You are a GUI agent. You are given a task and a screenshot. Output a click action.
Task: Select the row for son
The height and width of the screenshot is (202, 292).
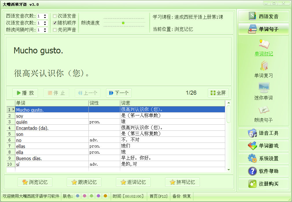click(116, 134)
